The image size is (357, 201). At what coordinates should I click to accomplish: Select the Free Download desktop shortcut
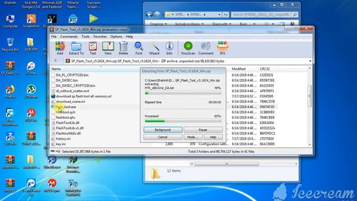(10, 117)
